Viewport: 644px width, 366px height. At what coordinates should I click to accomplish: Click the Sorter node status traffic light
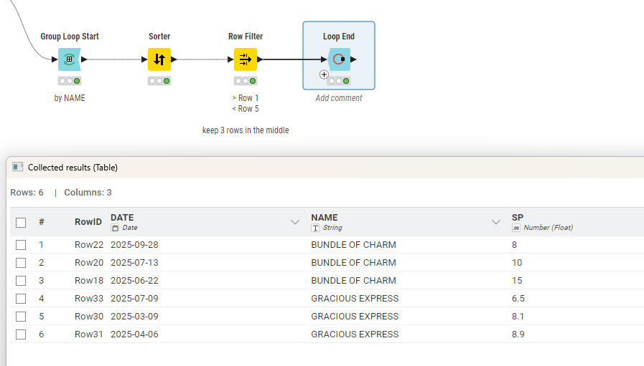[159, 81]
